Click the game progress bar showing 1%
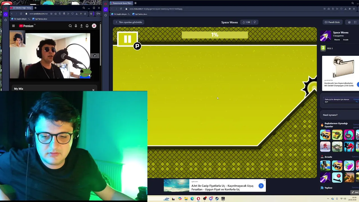The height and width of the screenshot is (202, 359). pyautogui.click(x=215, y=35)
